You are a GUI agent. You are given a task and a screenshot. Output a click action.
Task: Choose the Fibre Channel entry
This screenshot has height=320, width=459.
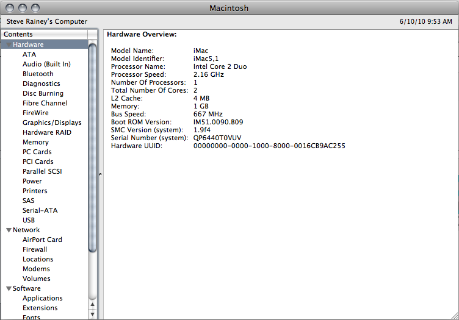point(45,103)
